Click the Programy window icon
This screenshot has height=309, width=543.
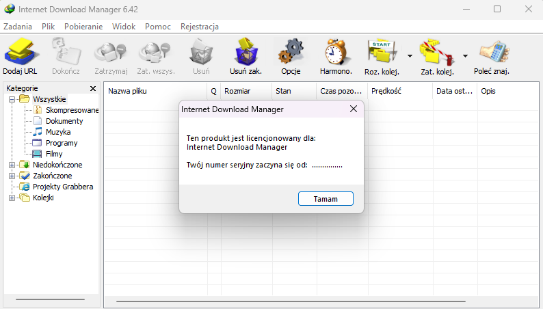[x=37, y=143]
